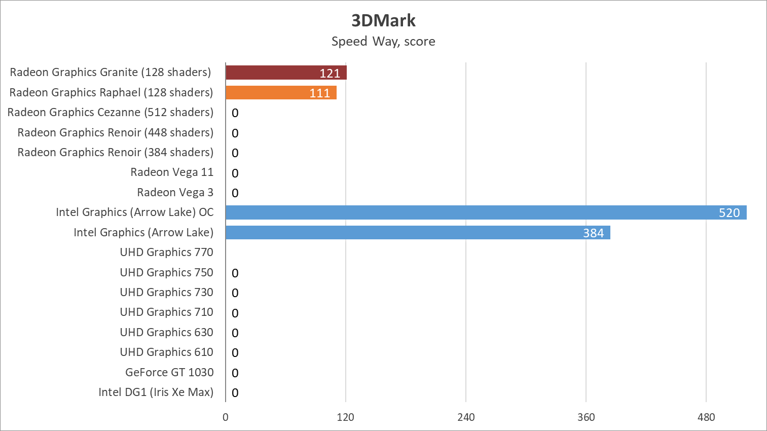
Task: Click the Radeon Graphics Cezanne (512 shaders) label
Action: click(x=111, y=112)
